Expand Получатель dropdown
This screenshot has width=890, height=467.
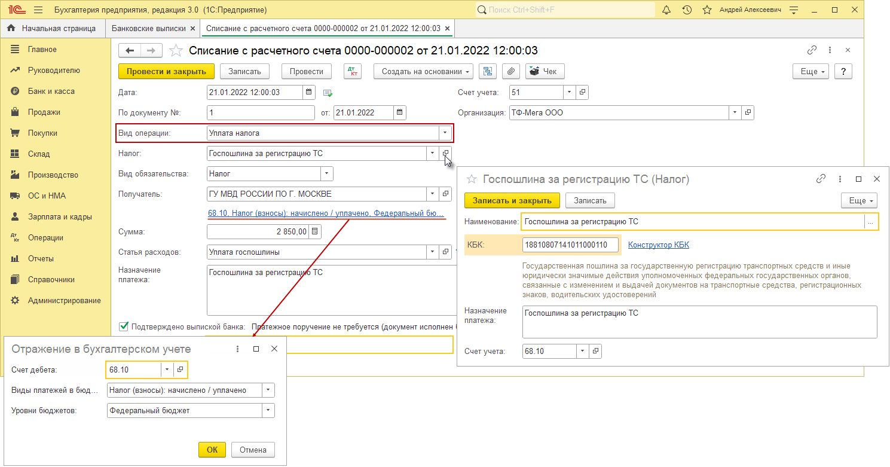click(433, 194)
